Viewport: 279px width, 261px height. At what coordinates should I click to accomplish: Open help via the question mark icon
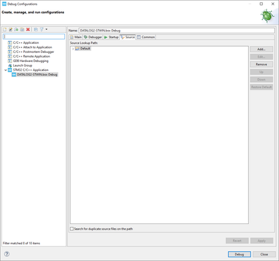tap(7, 254)
